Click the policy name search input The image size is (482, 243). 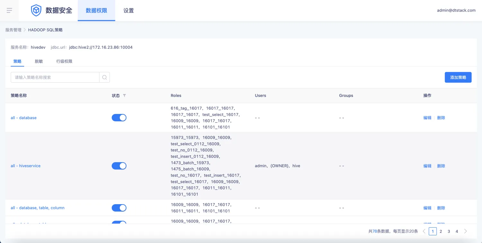coord(55,77)
